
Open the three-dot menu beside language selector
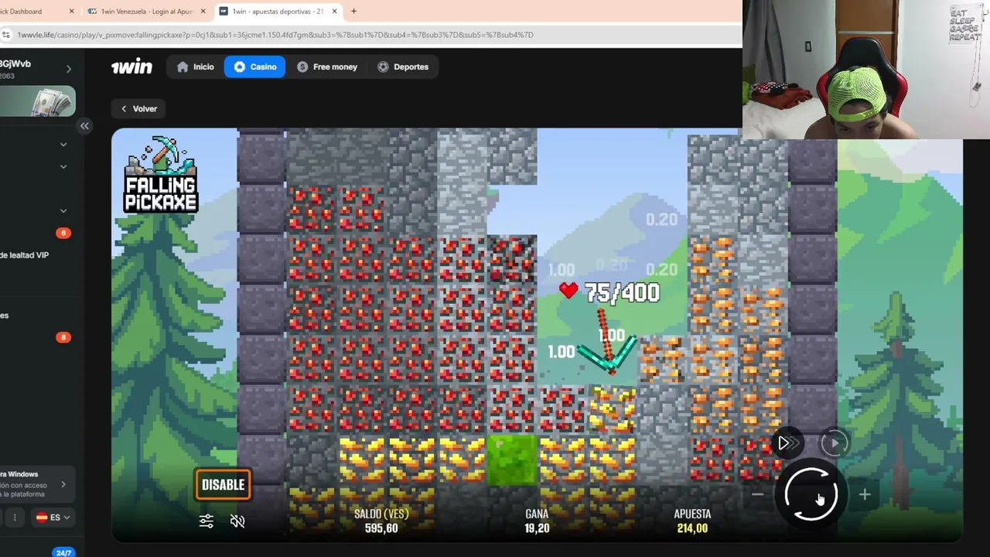point(14,518)
